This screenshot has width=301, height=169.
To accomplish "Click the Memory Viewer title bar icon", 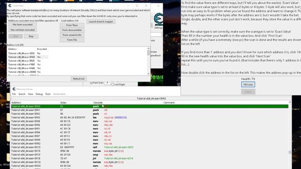I will (14, 89).
